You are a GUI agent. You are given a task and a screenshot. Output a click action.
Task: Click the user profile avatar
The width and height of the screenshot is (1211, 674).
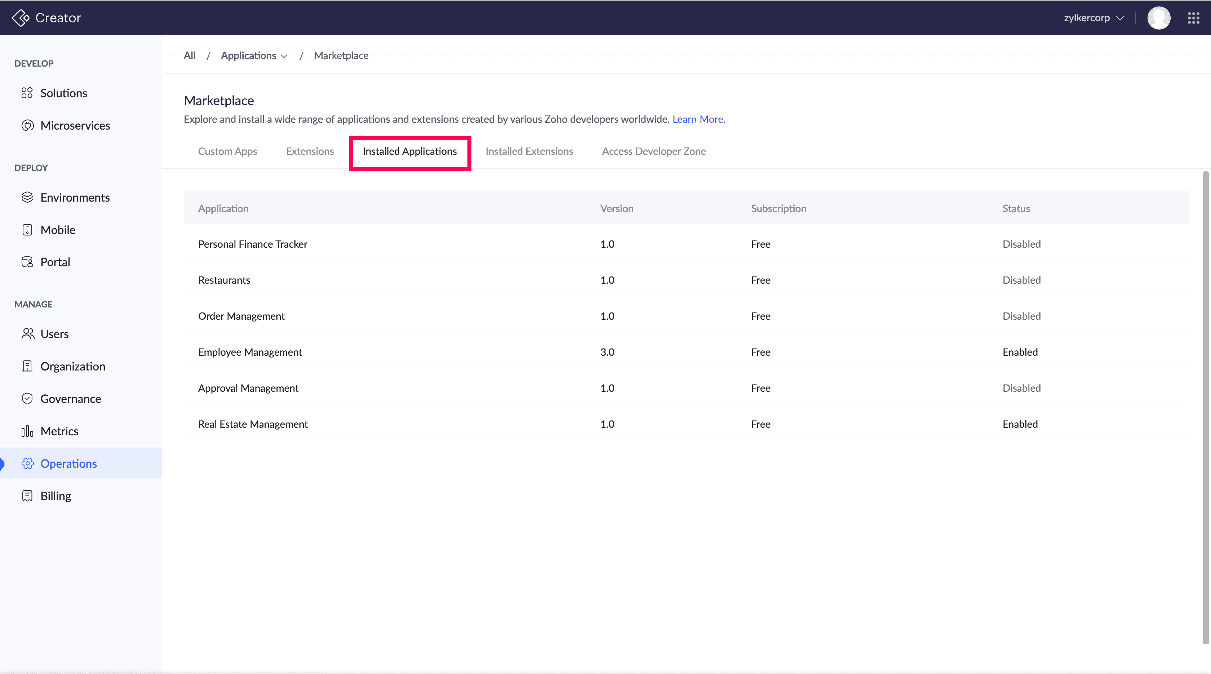pos(1158,18)
